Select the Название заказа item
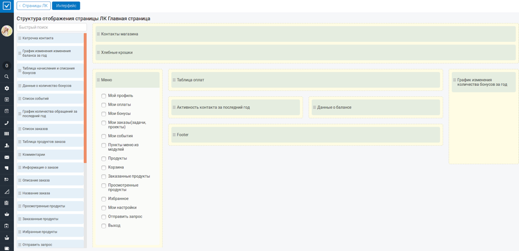The width and height of the screenshot is (519, 251). [50, 193]
